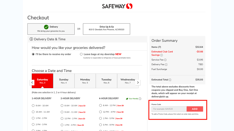
Task: Switch to the Drive Up & Go option
Action: pyautogui.click(x=107, y=29)
